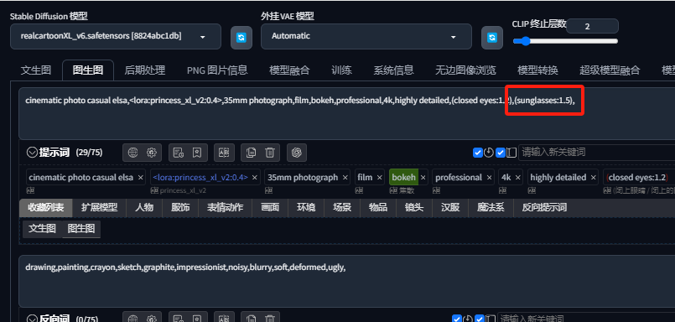Select 场景 category tab
This screenshot has height=322, width=675.
pyautogui.click(x=342, y=207)
